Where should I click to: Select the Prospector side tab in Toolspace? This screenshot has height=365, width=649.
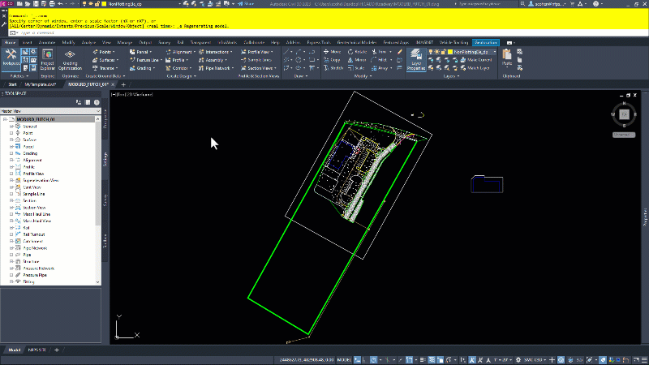coord(105,119)
